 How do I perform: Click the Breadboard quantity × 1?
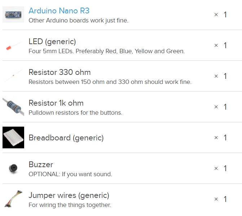[221, 137]
